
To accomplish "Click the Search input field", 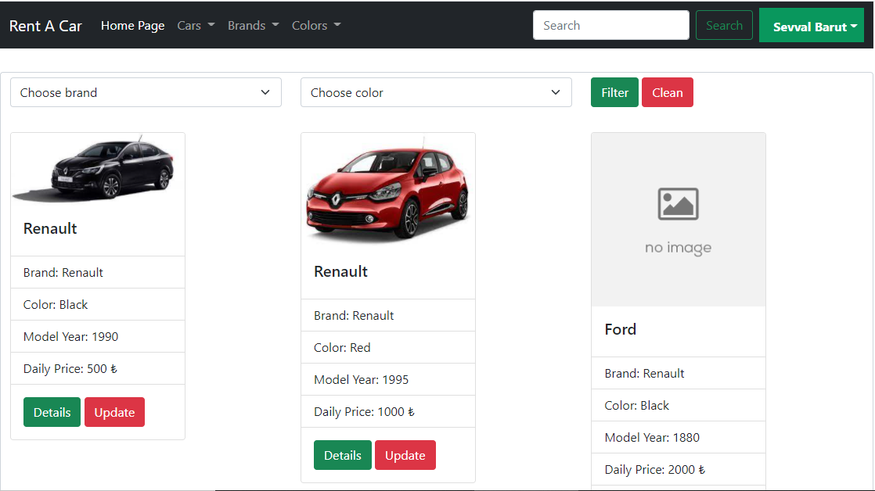I will (610, 25).
